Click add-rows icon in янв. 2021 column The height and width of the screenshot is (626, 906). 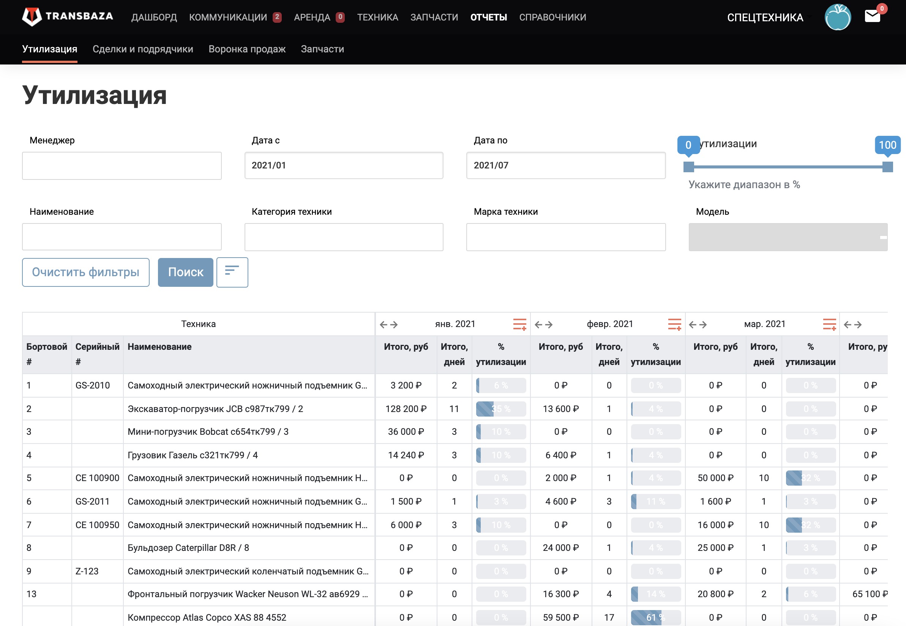click(x=519, y=324)
